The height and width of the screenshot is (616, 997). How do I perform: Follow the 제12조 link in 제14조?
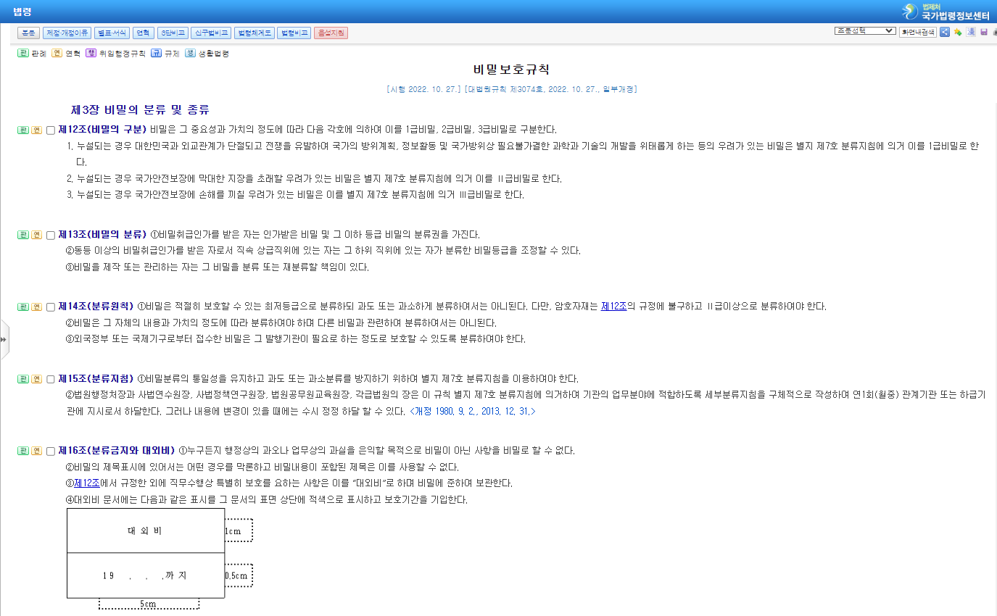[x=613, y=307]
